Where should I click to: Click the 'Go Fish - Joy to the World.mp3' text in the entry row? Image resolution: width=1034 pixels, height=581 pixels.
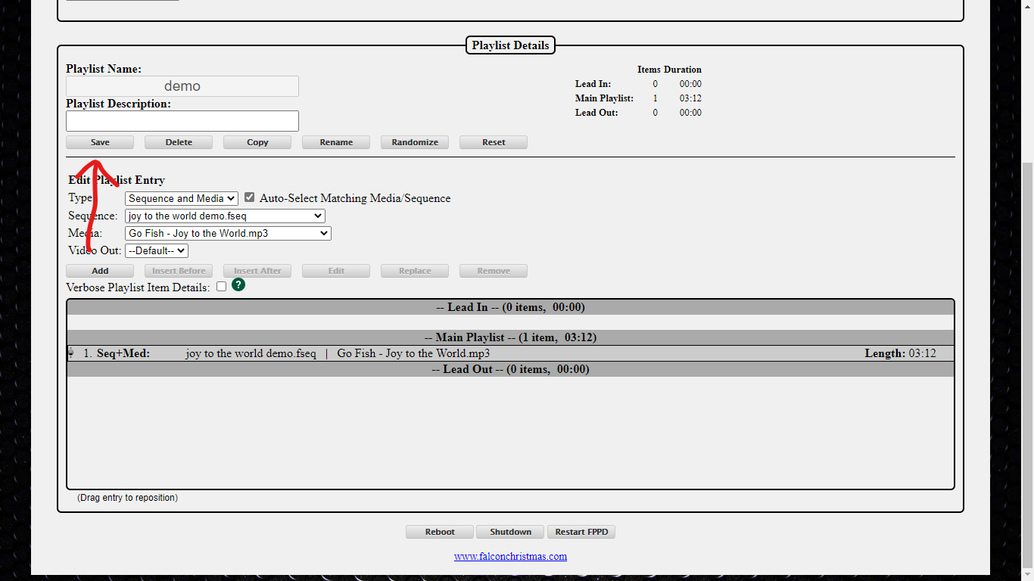tap(413, 353)
